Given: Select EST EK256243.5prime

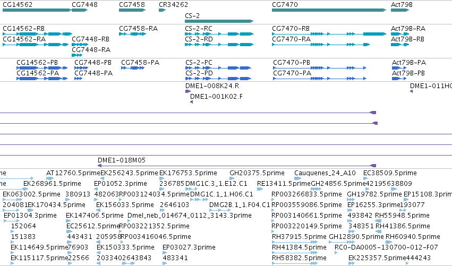Looking at the screenshot, I should [x=102, y=179].
